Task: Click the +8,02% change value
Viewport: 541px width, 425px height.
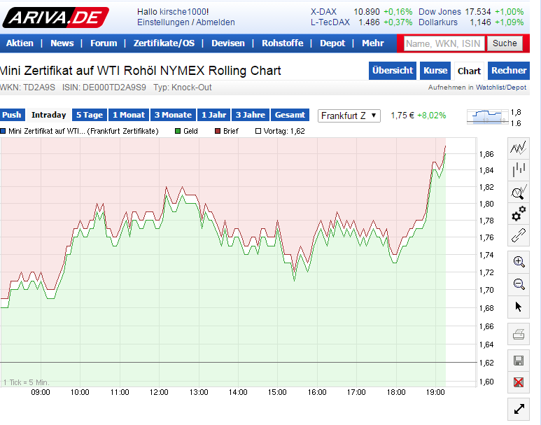Action: pyautogui.click(x=431, y=116)
